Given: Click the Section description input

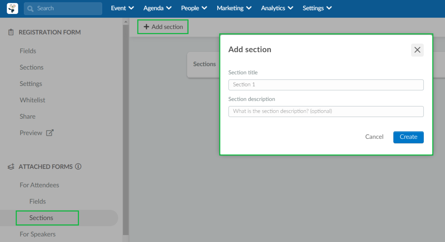Looking at the screenshot, I should (x=326, y=111).
